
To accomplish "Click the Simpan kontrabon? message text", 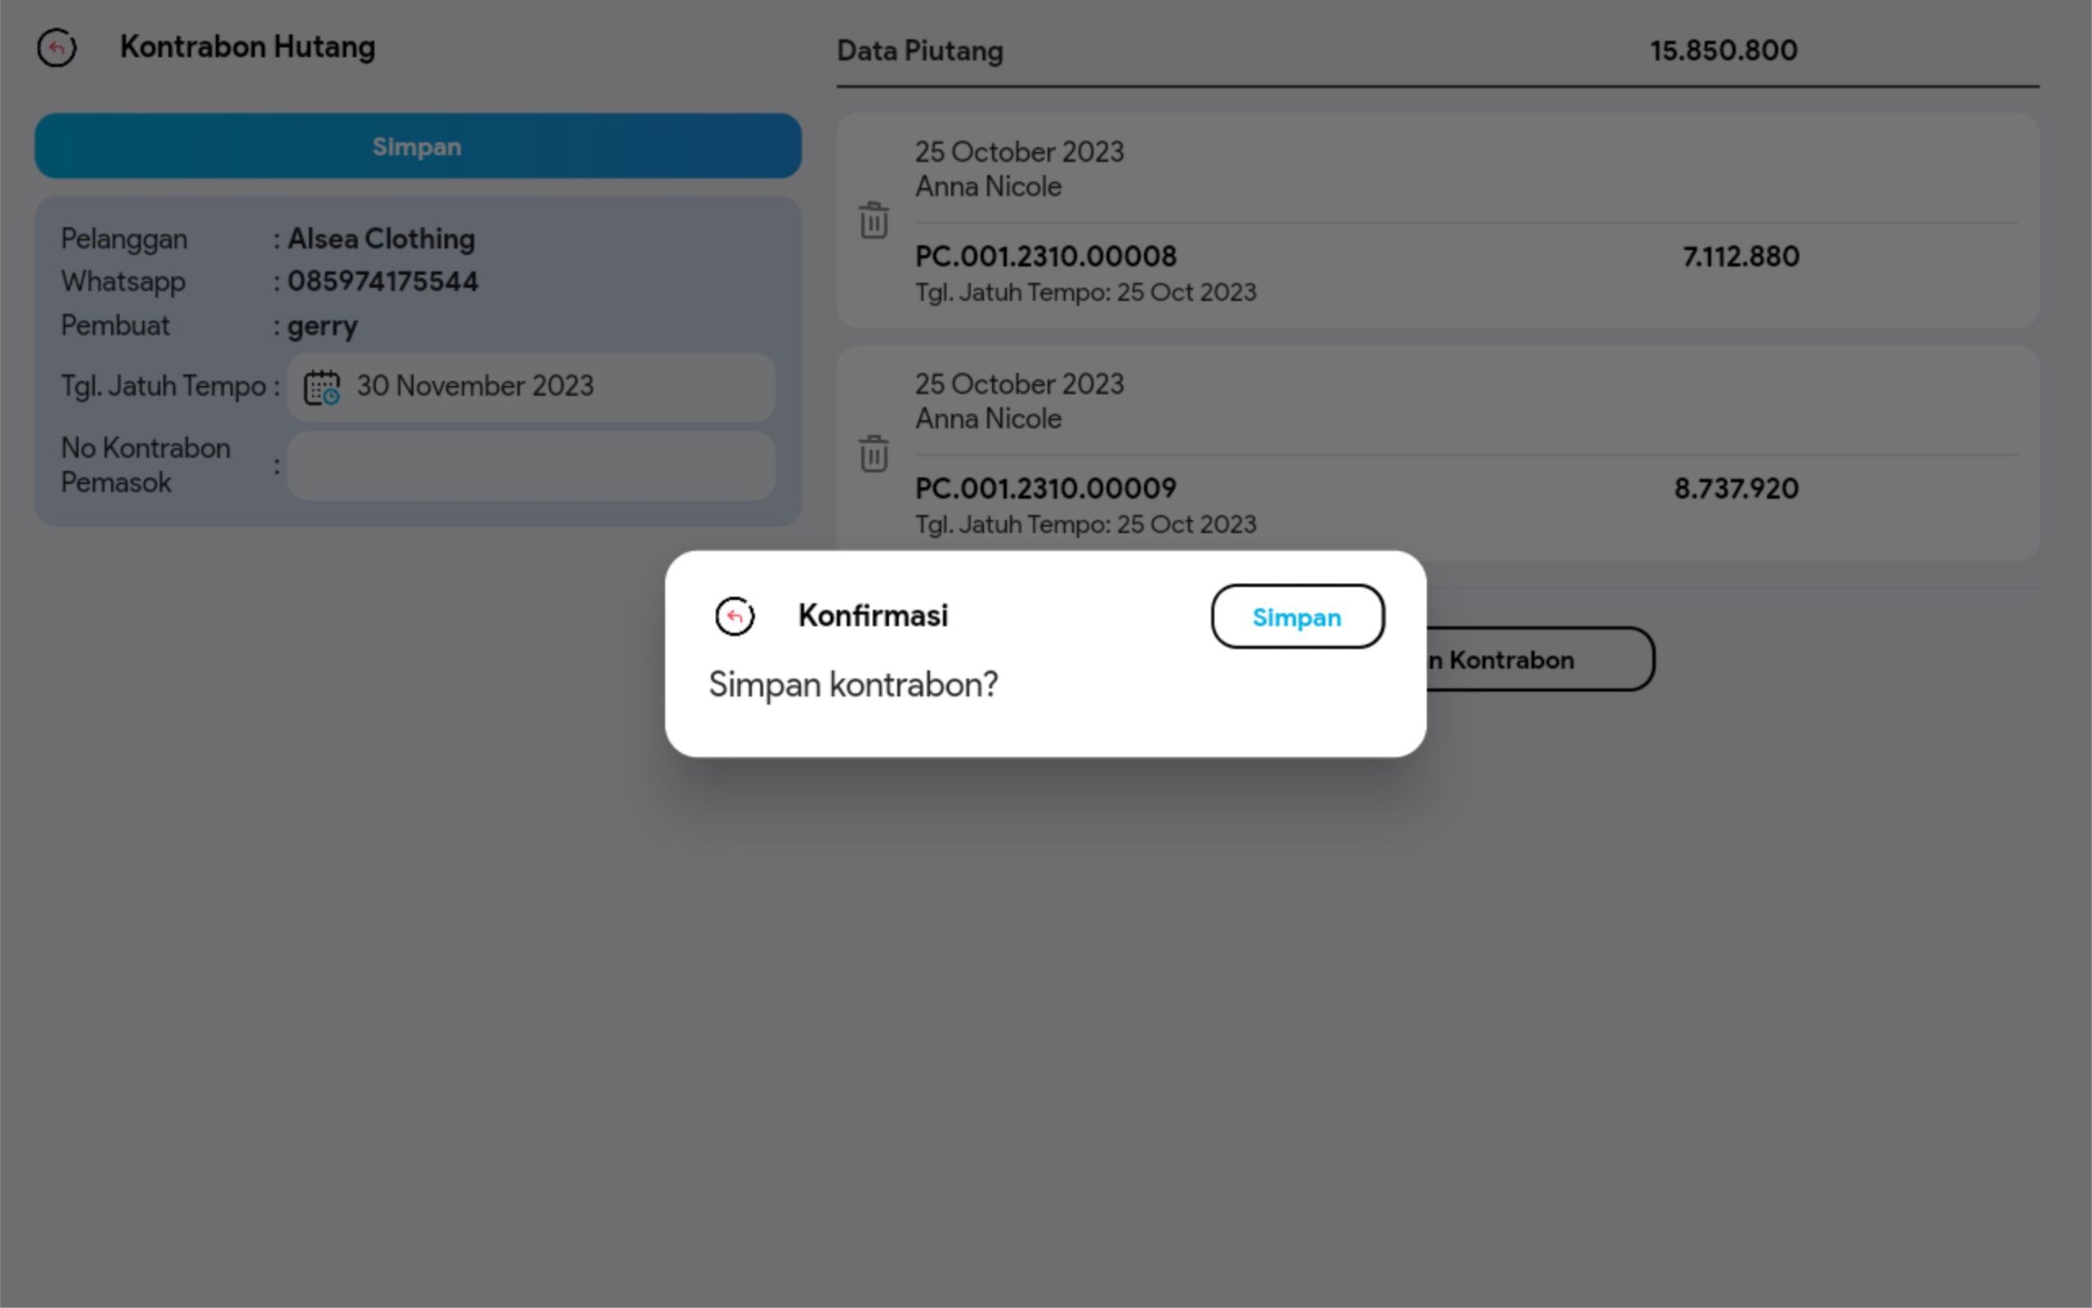I will click(852, 685).
